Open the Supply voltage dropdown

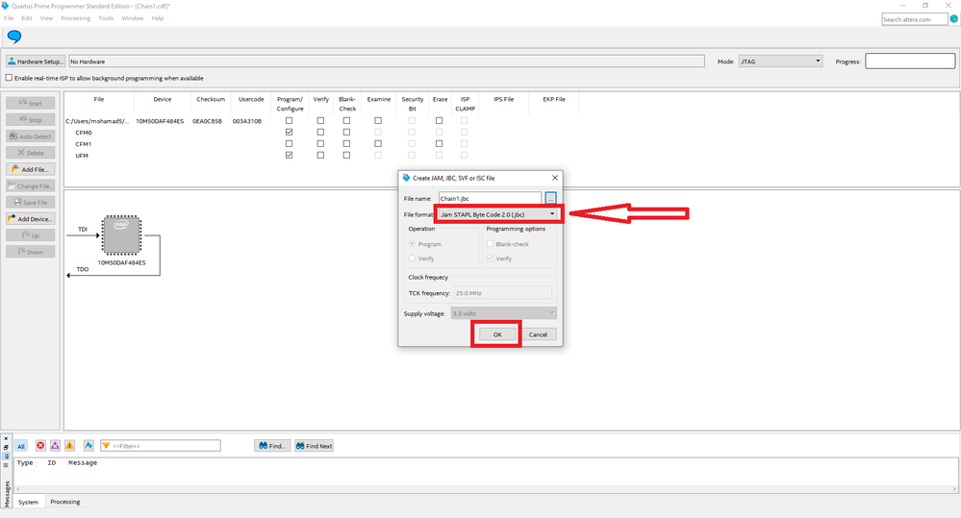(504, 313)
